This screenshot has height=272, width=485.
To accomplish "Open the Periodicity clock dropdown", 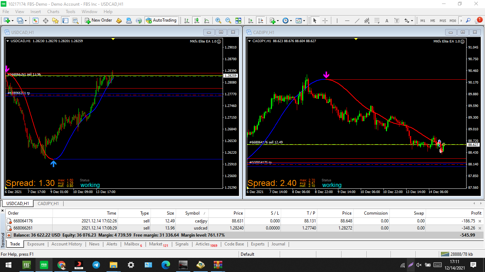I will 287,21.
